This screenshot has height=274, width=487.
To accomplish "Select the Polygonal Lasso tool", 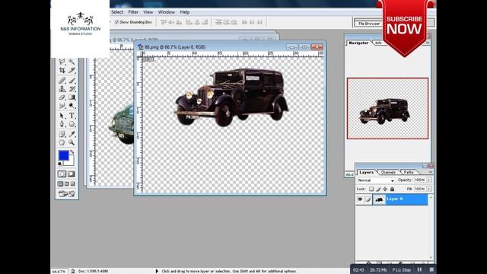I will [x=62, y=62].
